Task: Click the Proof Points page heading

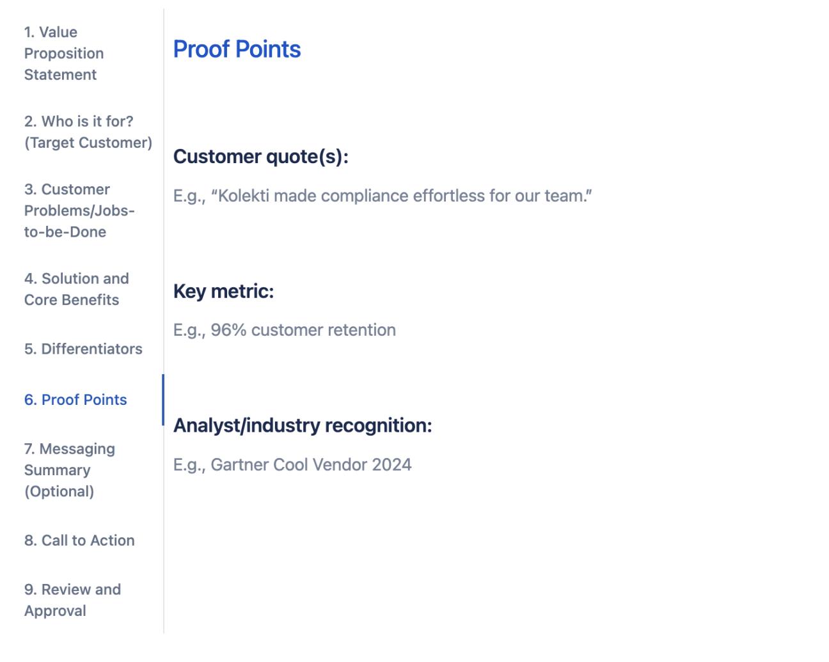Action: click(x=238, y=49)
